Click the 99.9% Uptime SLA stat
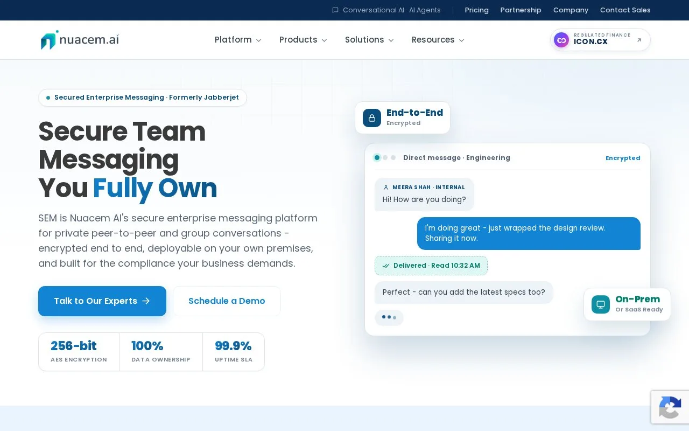689x431 pixels. point(234,352)
